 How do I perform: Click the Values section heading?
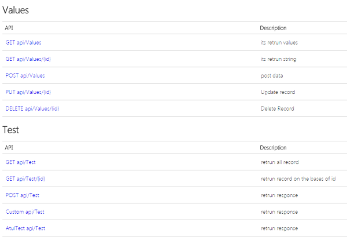pyautogui.click(x=16, y=10)
